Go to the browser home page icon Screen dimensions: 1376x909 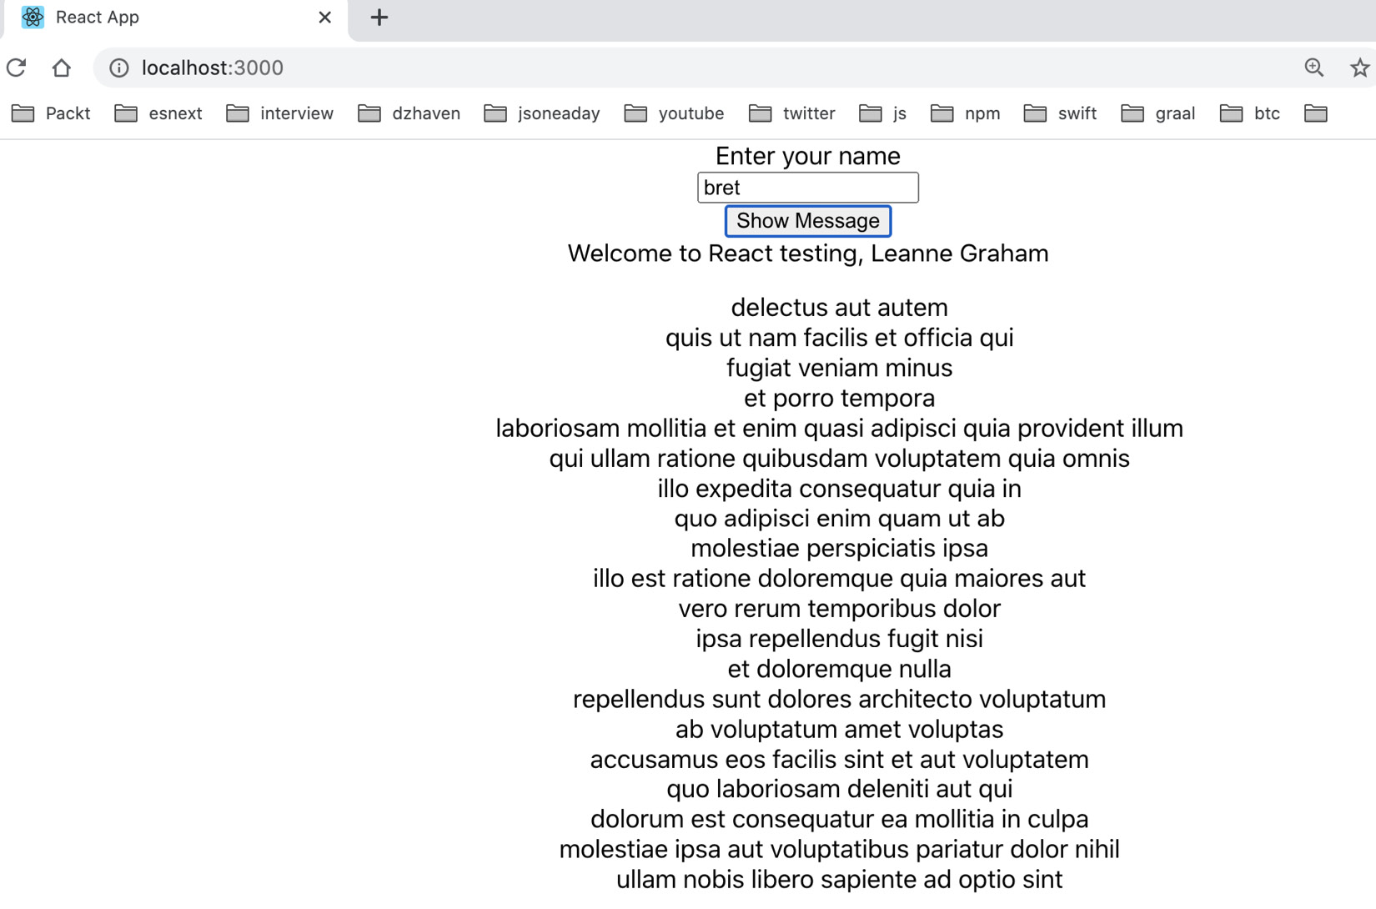(x=61, y=68)
